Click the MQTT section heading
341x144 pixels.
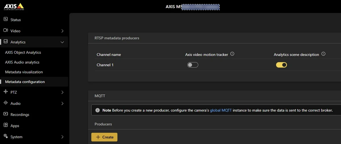[x=100, y=96]
